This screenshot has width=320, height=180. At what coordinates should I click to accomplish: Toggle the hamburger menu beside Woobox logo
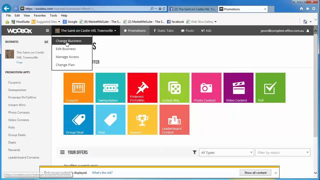point(47,30)
